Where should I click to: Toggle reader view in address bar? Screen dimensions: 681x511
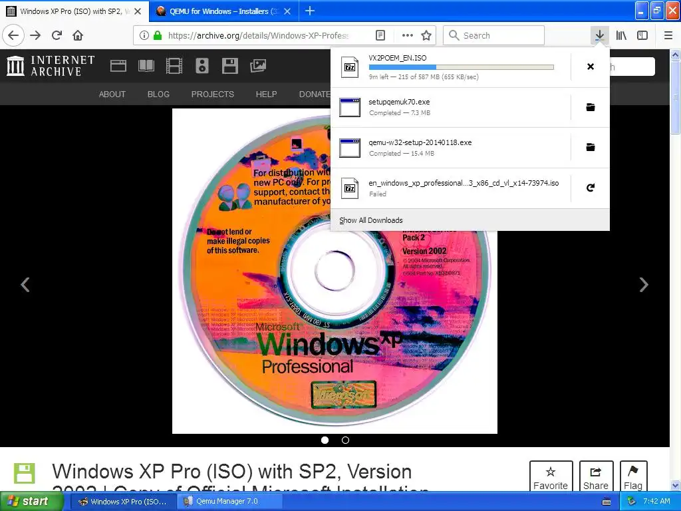[x=380, y=35]
